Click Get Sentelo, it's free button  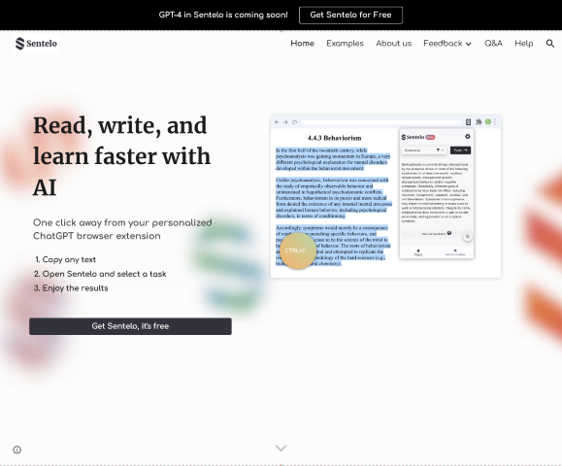[130, 326]
